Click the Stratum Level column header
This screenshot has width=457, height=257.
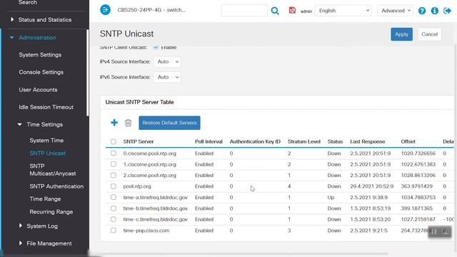coord(304,141)
